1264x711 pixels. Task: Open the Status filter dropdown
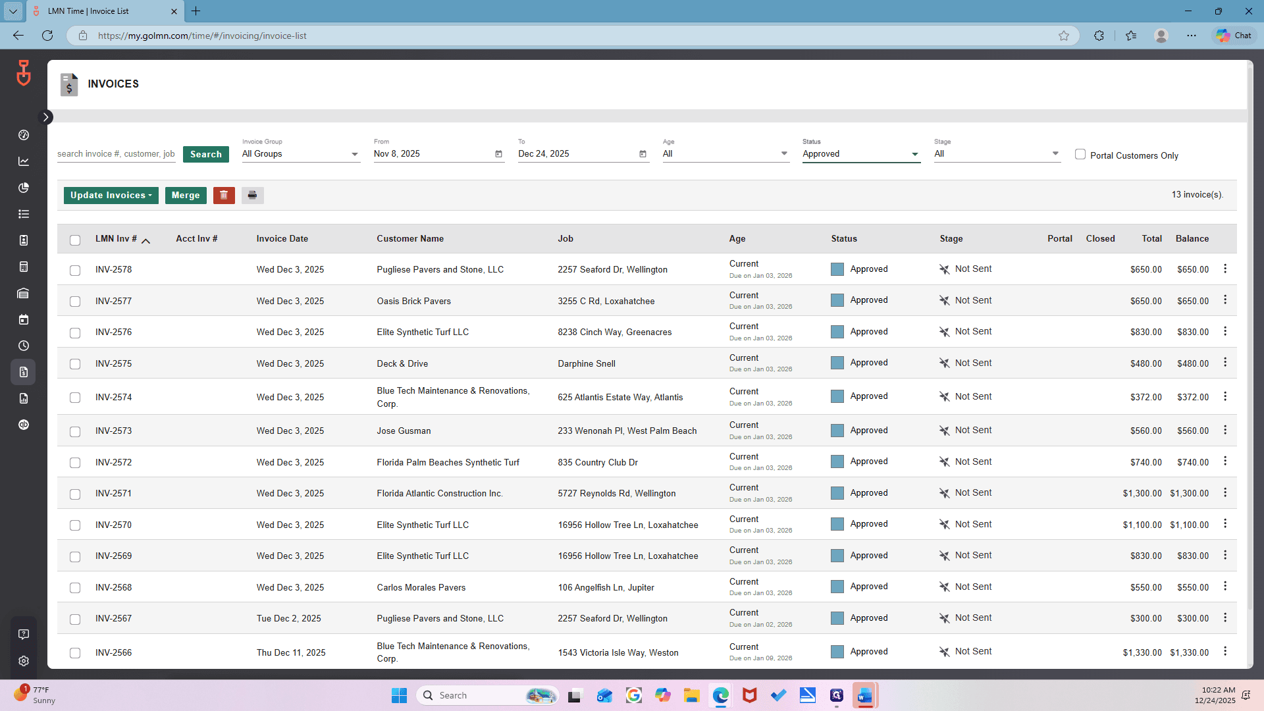pos(861,154)
